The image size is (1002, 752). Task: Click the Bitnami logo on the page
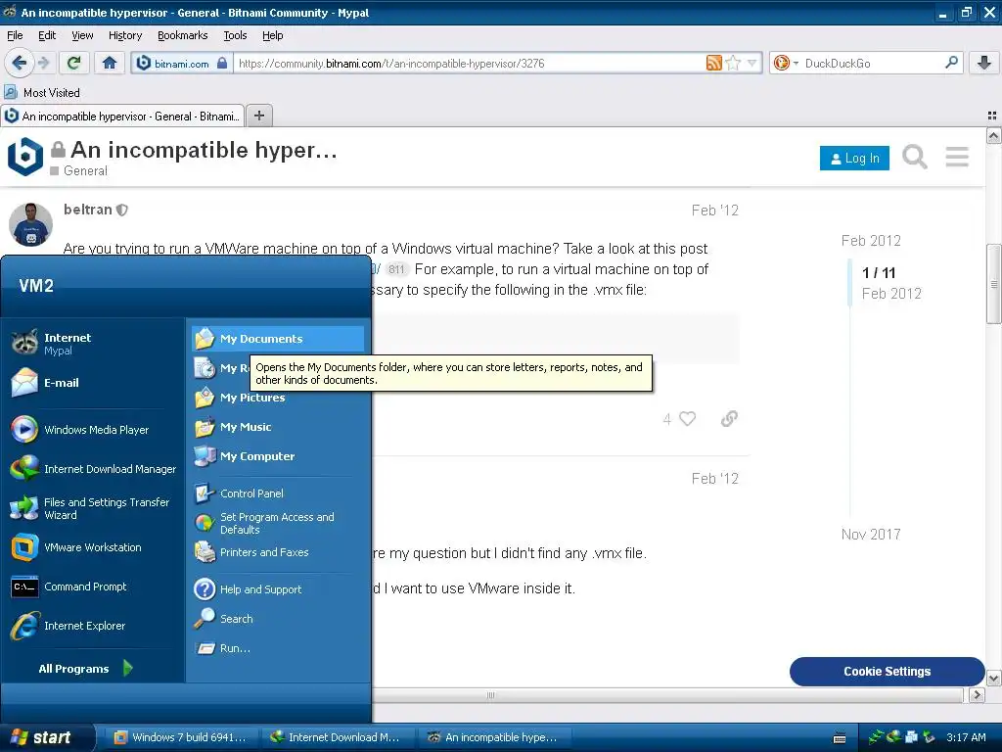click(24, 156)
